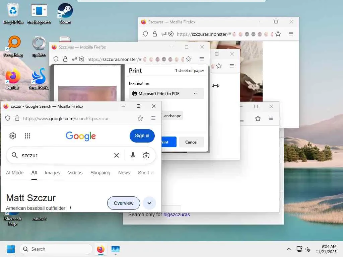This screenshot has height=257, width=343.
Task: Switch to the Videos tab
Action: (x=75, y=173)
